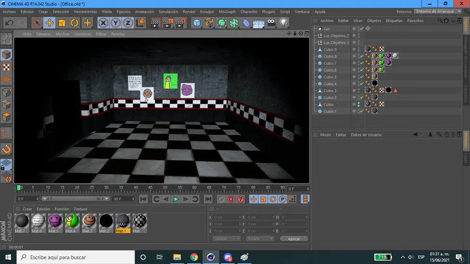Switch to Texture mode checker icon

[x=6, y=67]
